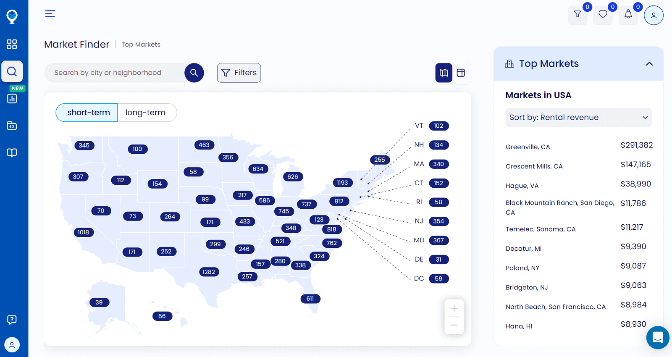672x357 pixels.
Task: Open the dashboard grid icon in sidebar
Action: (x=12, y=44)
